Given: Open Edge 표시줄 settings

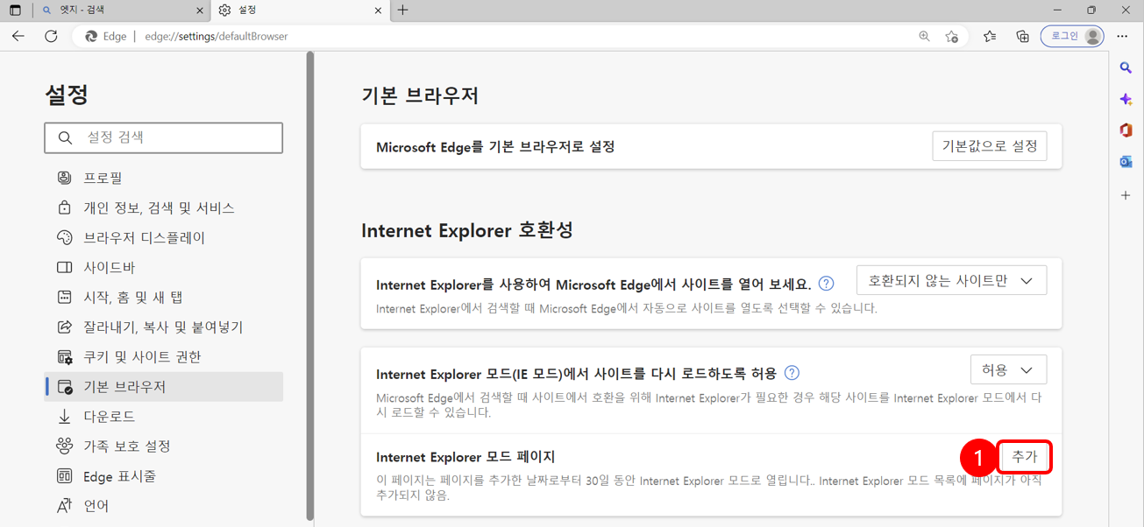Looking at the screenshot, I should pos(164,476).
